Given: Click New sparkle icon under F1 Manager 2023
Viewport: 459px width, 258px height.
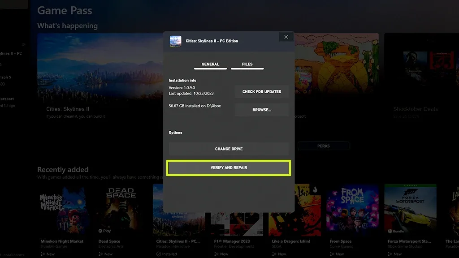Looking at the screenshot, I should pos(217,254).
